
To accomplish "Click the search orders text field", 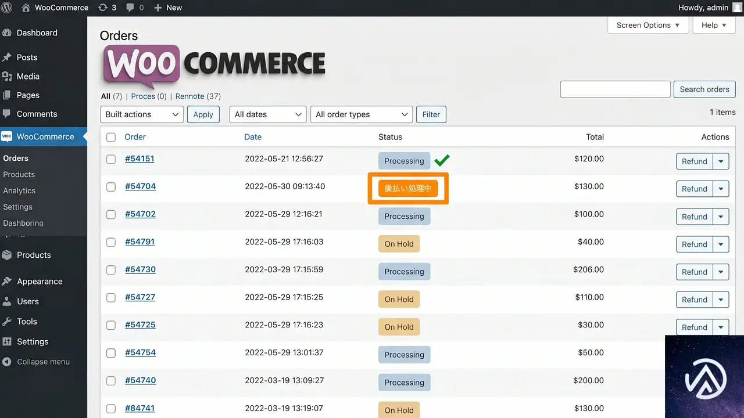I will tap(616, 89).
